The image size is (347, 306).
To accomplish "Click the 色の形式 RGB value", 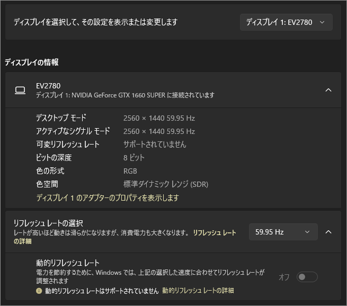I will point(130,171).
